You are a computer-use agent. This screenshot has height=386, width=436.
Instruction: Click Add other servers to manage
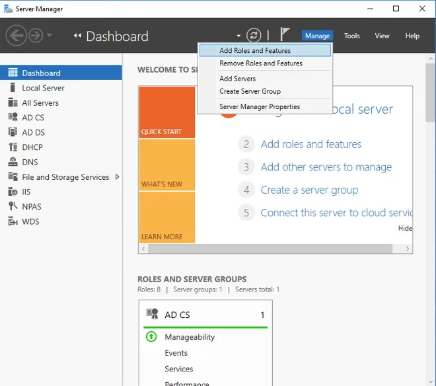pos(326,167)
